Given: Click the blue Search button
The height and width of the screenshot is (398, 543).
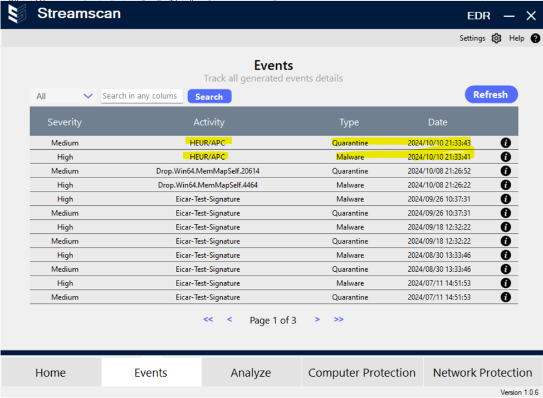Looking at the screenshot, I should (209, 96).
